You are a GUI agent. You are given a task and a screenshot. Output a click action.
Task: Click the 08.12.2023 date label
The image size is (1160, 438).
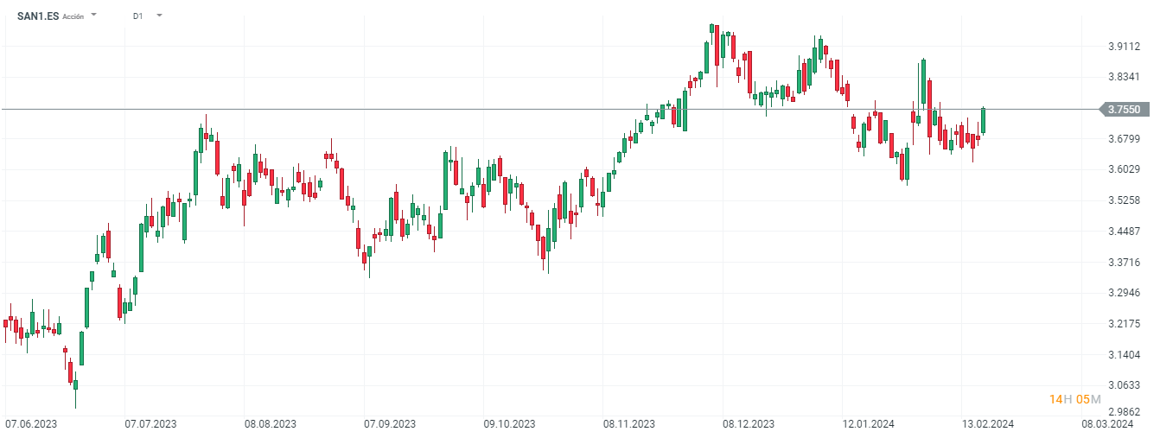click(749, 424)
